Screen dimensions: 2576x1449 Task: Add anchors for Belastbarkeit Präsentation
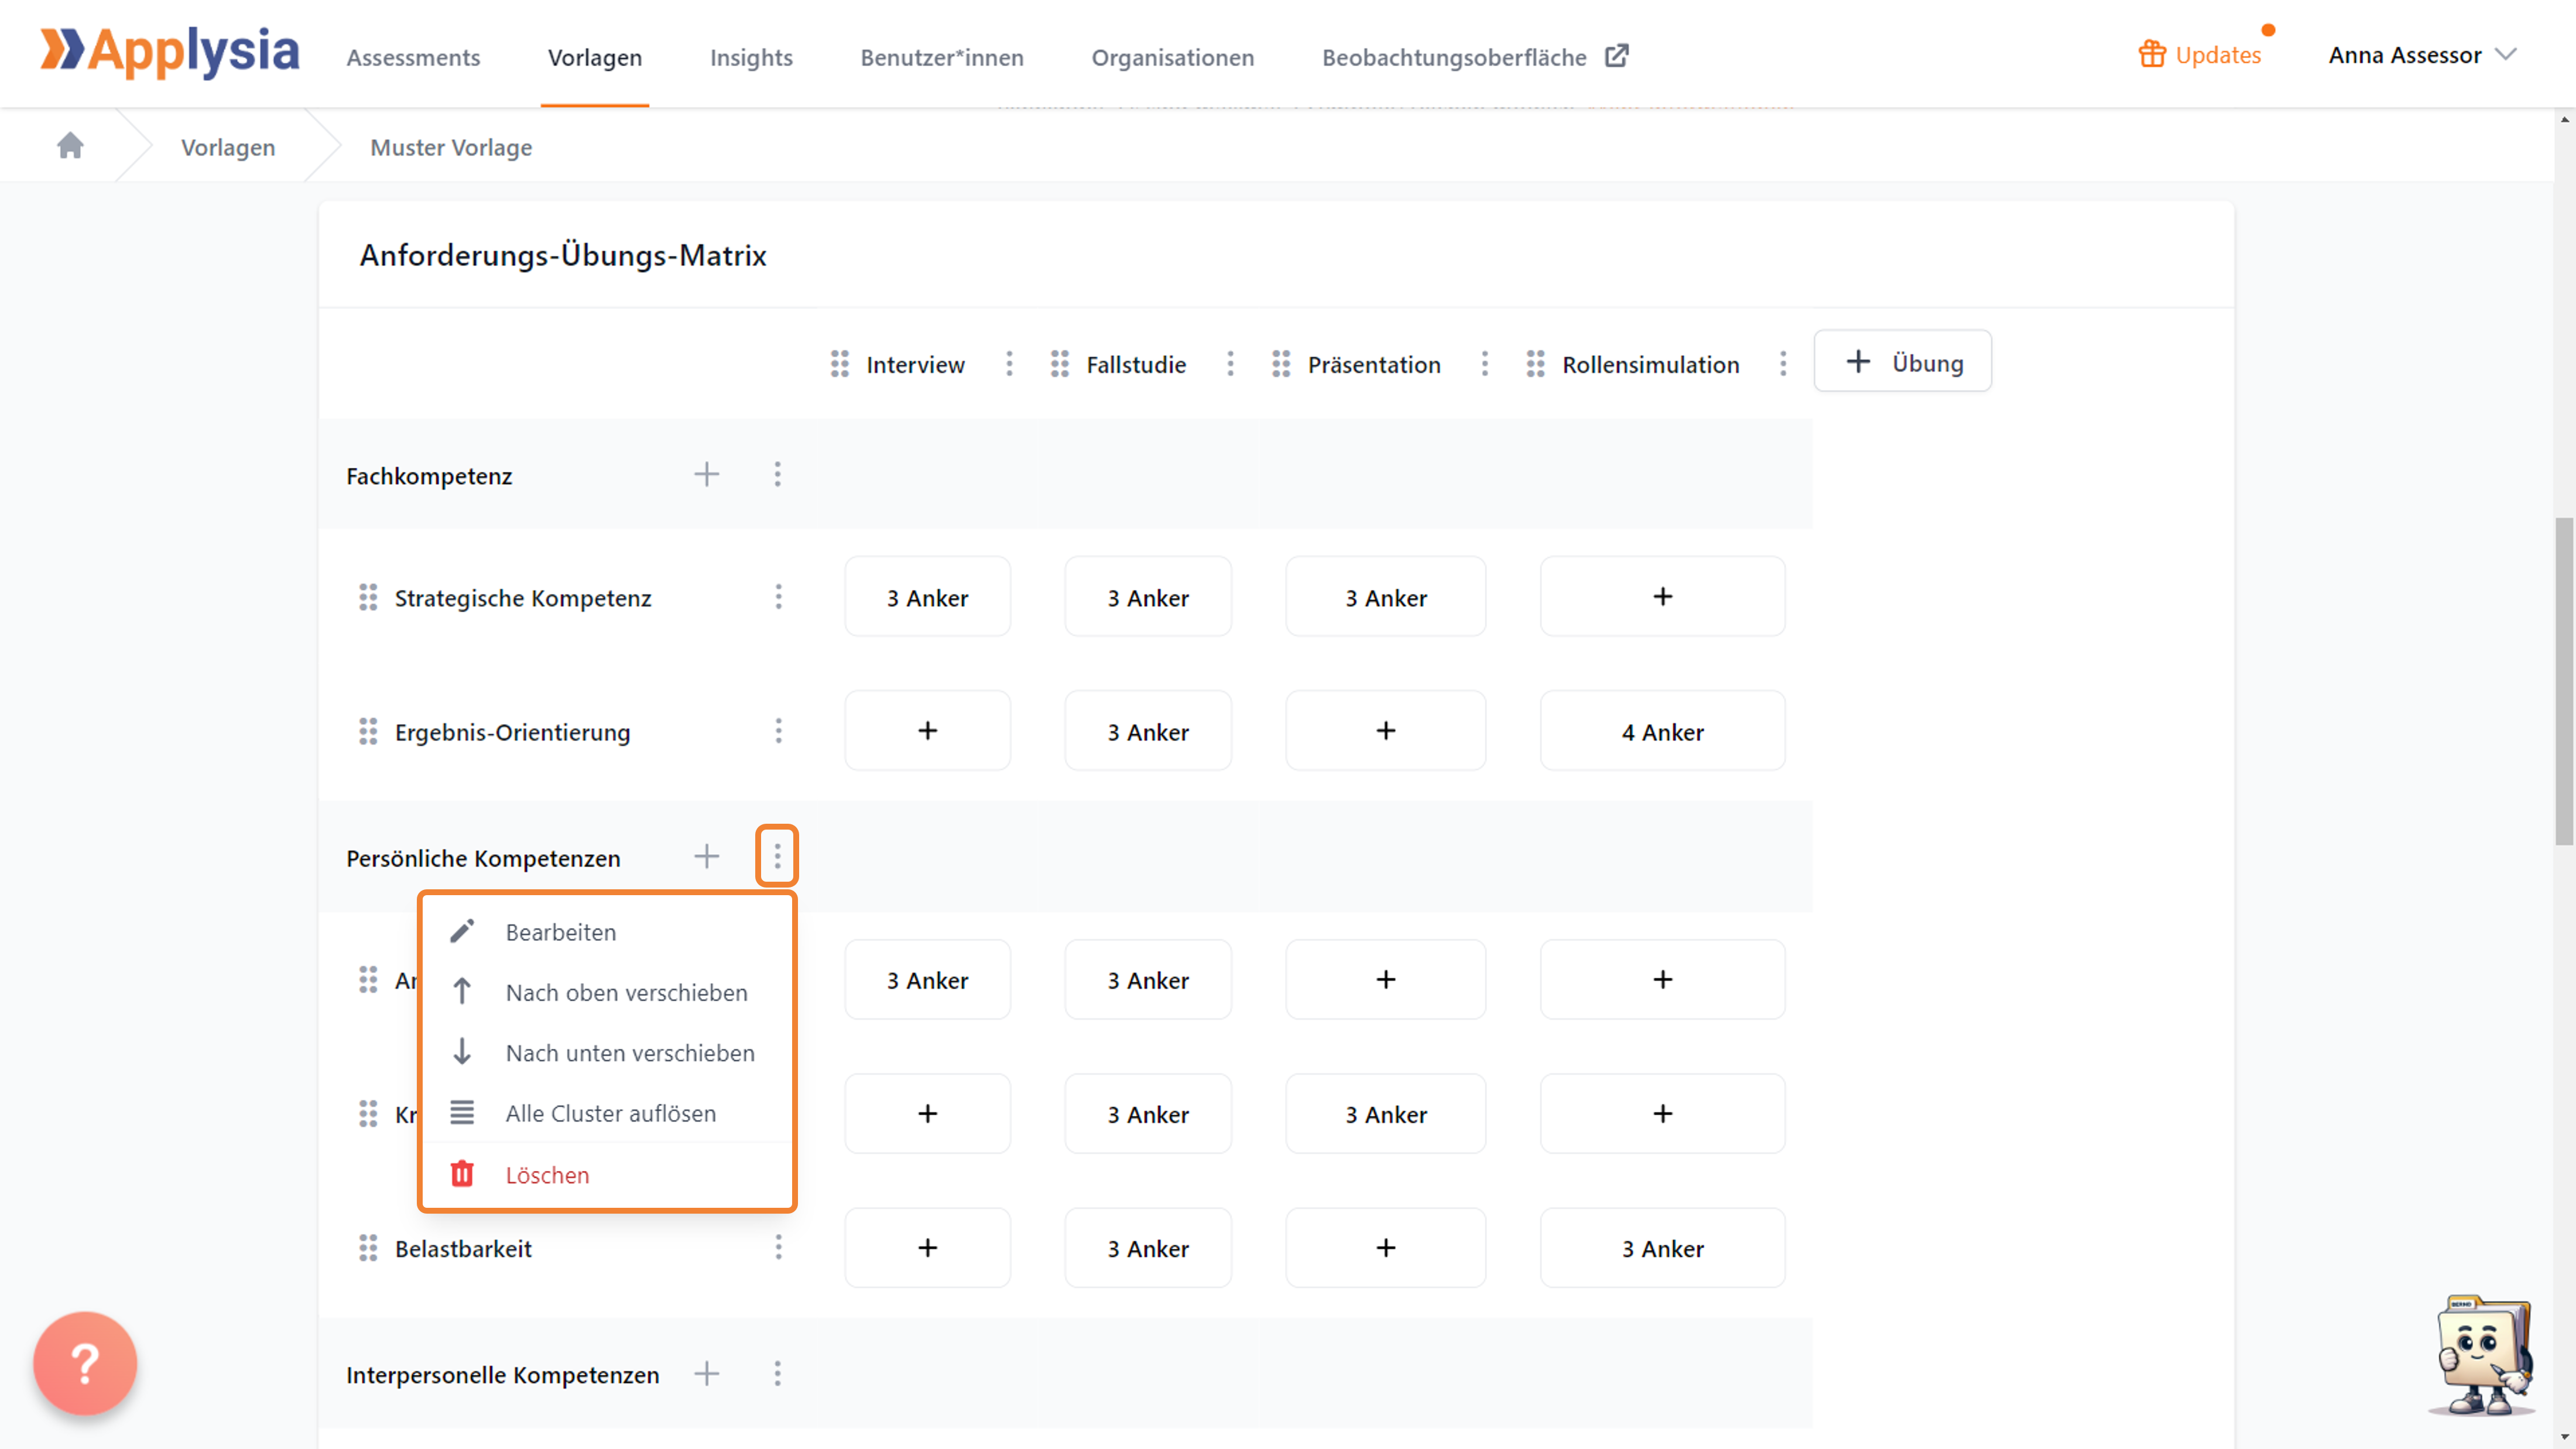(x=1386, y=1248)
